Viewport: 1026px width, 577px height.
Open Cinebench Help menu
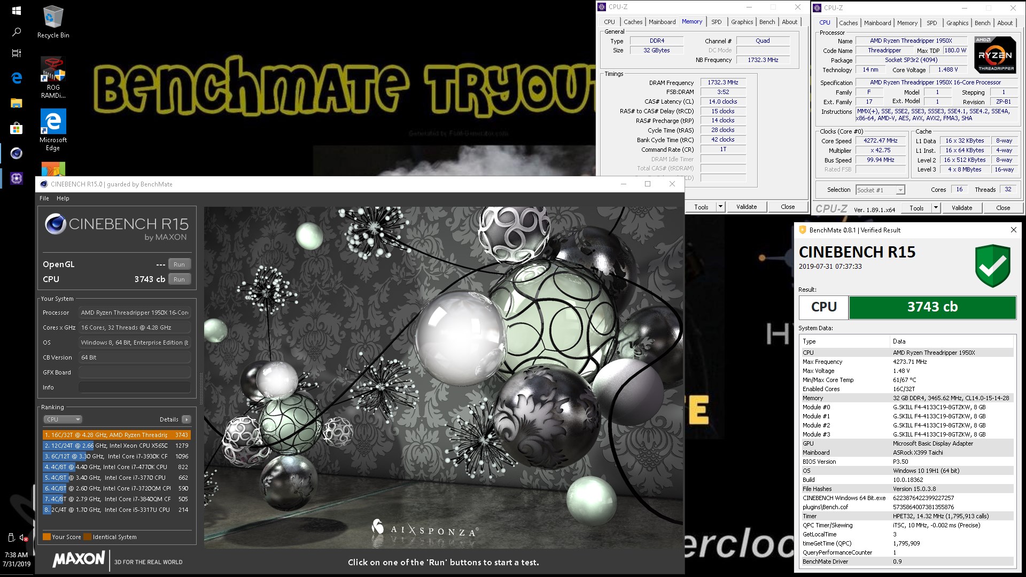(63, 198)
